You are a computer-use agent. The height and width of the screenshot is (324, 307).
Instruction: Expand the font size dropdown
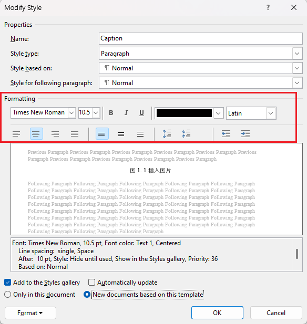click(96, 113)
